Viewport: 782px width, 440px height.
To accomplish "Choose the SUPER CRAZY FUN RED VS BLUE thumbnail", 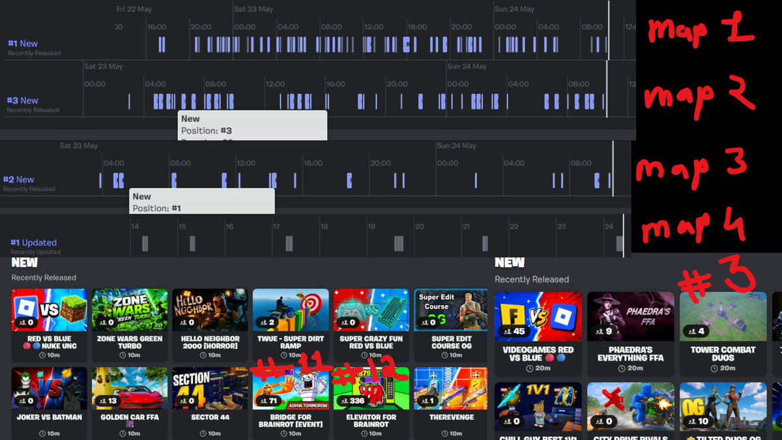I will [371, 310].
